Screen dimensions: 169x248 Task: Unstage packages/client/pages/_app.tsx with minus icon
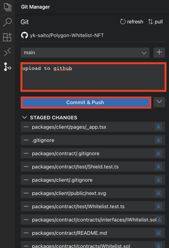pos(26,127)
